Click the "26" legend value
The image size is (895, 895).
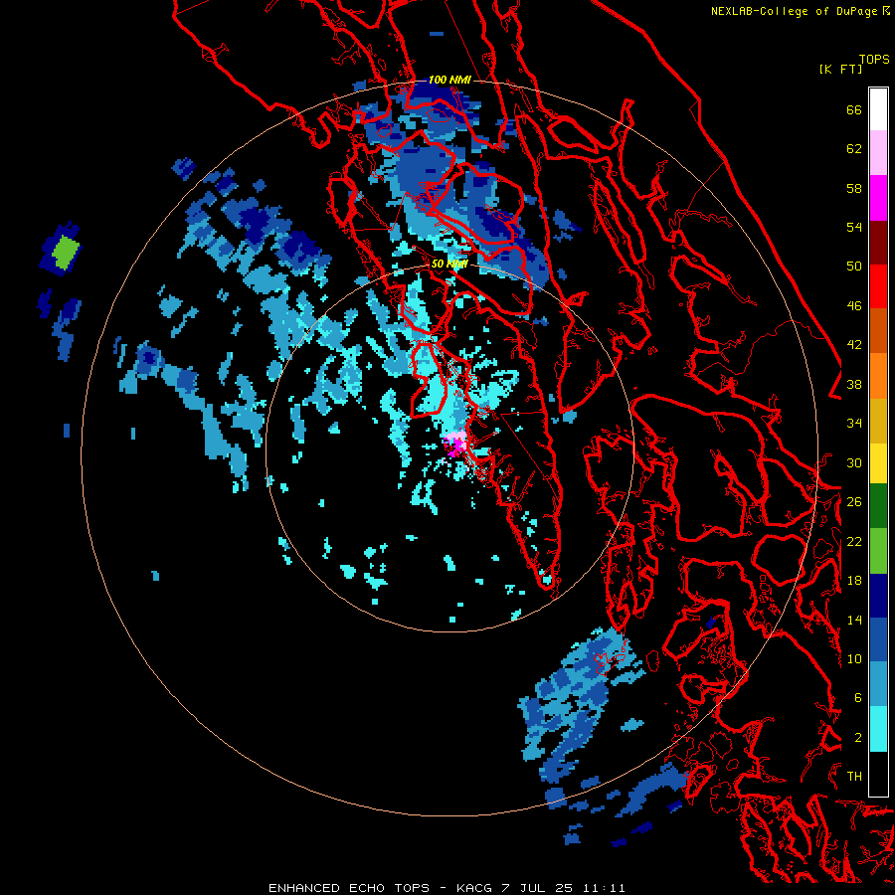(x=854, y=502)
